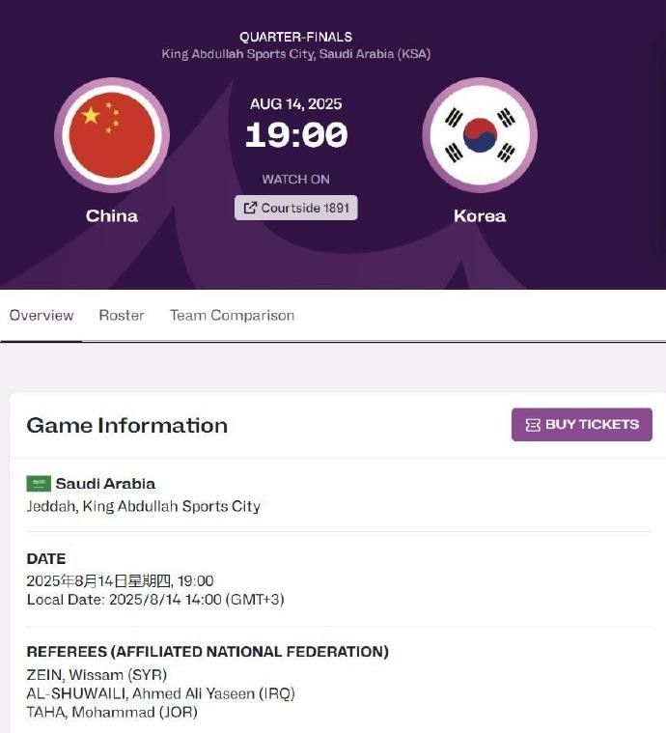The image size is (666, 733).
Task: Select referee AL-SHUWAILI, Ahmed Ali Yaseen
Action: click(x=160, y=693)
